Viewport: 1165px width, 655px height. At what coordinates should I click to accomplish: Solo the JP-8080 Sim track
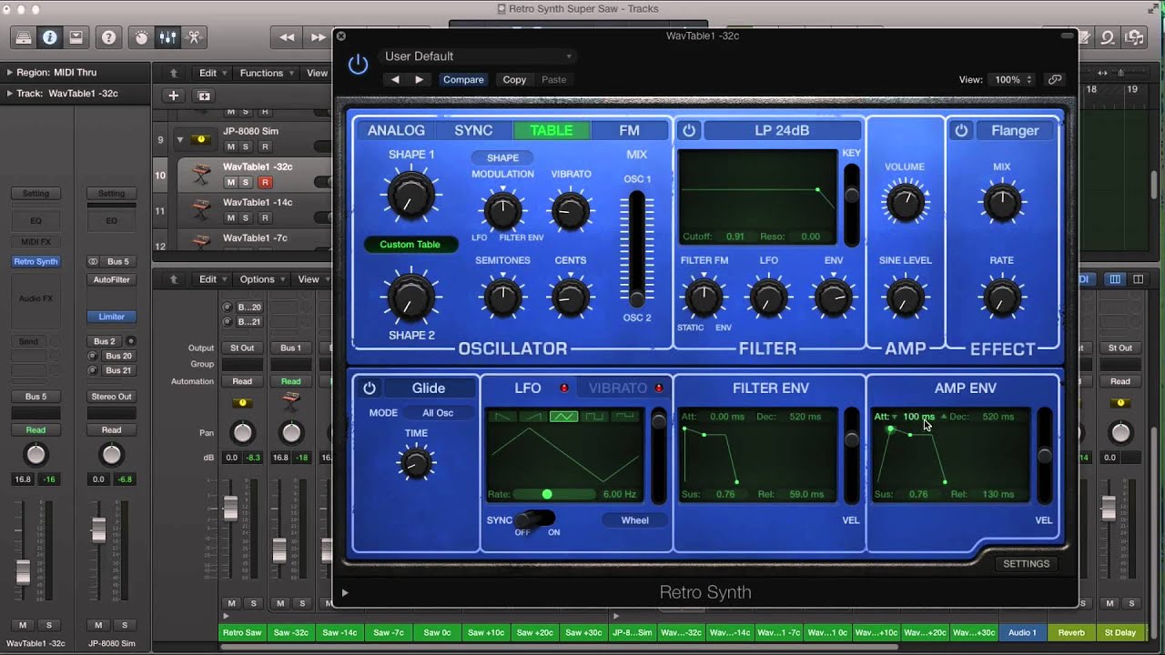click(x=245, y=146)
